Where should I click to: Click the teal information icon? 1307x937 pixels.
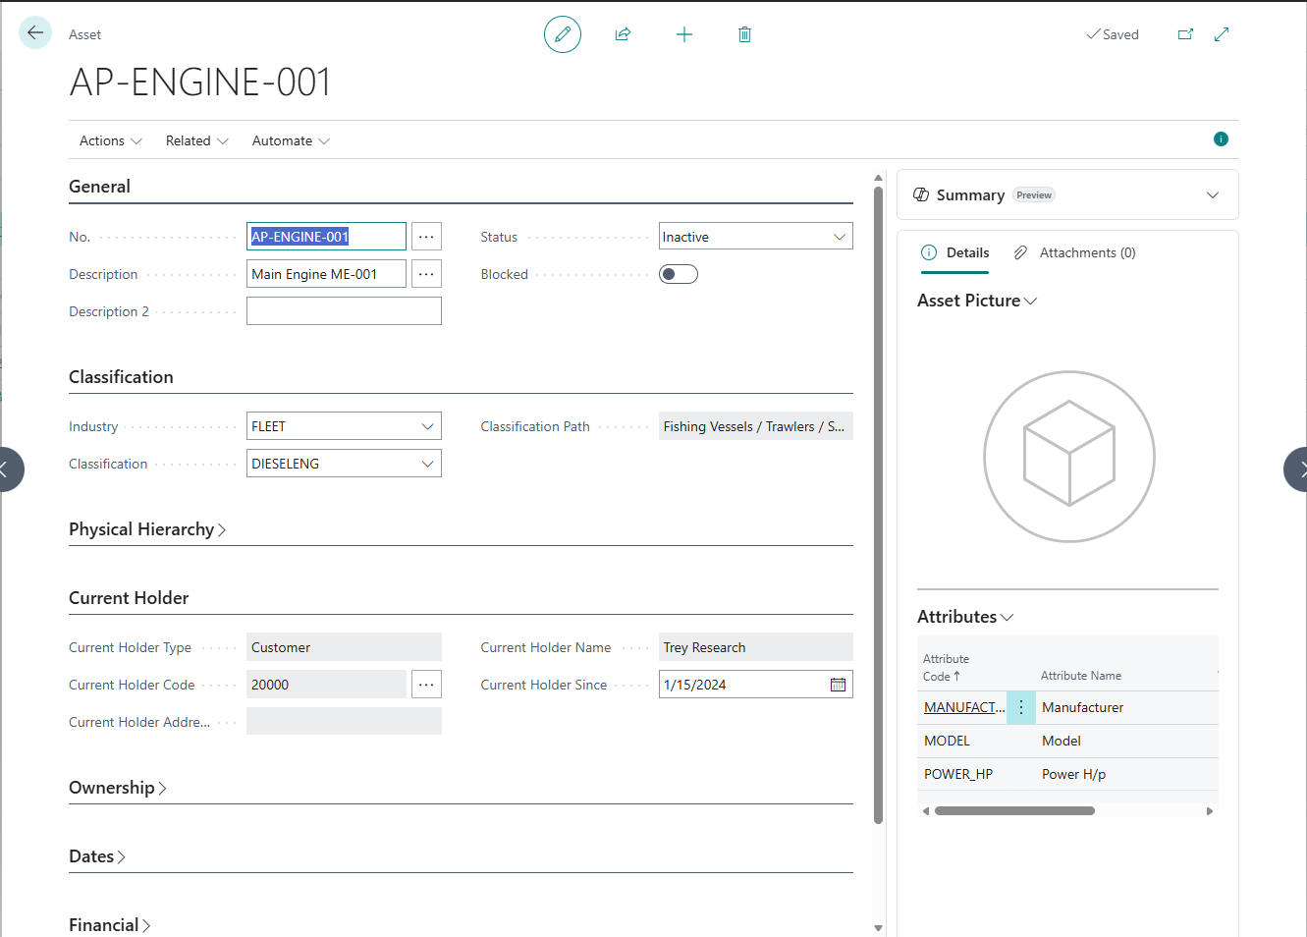pyautogui.click(x=1221, y=139)
